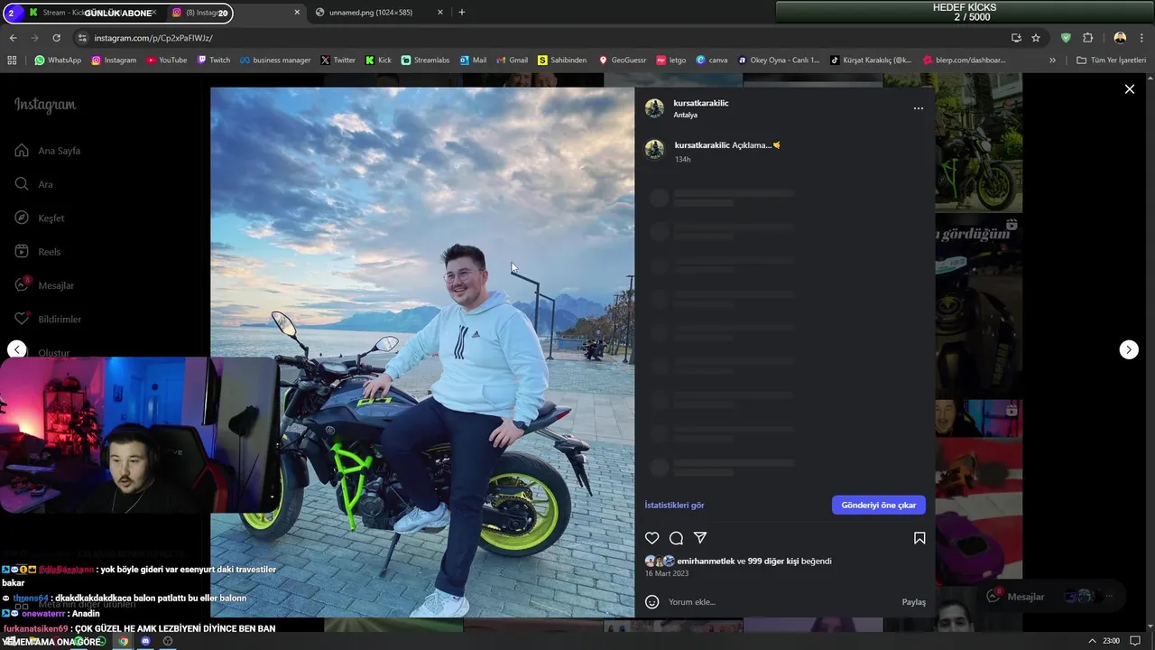
Task: Open the letgo bookmark
Action: 671,60
